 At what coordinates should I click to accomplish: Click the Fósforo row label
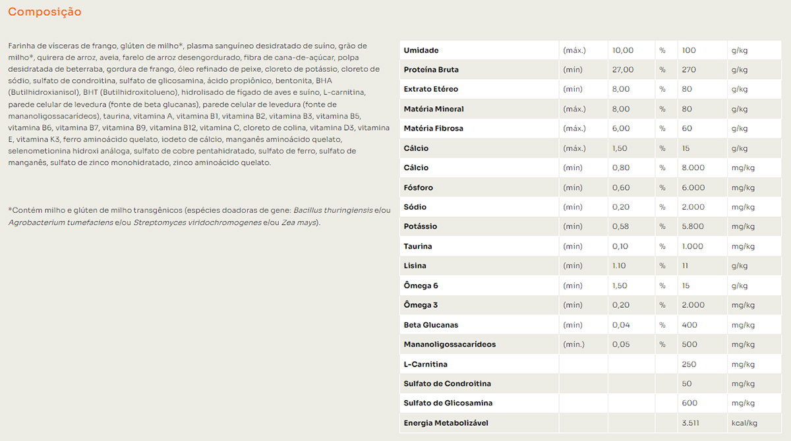click(419, 187)
